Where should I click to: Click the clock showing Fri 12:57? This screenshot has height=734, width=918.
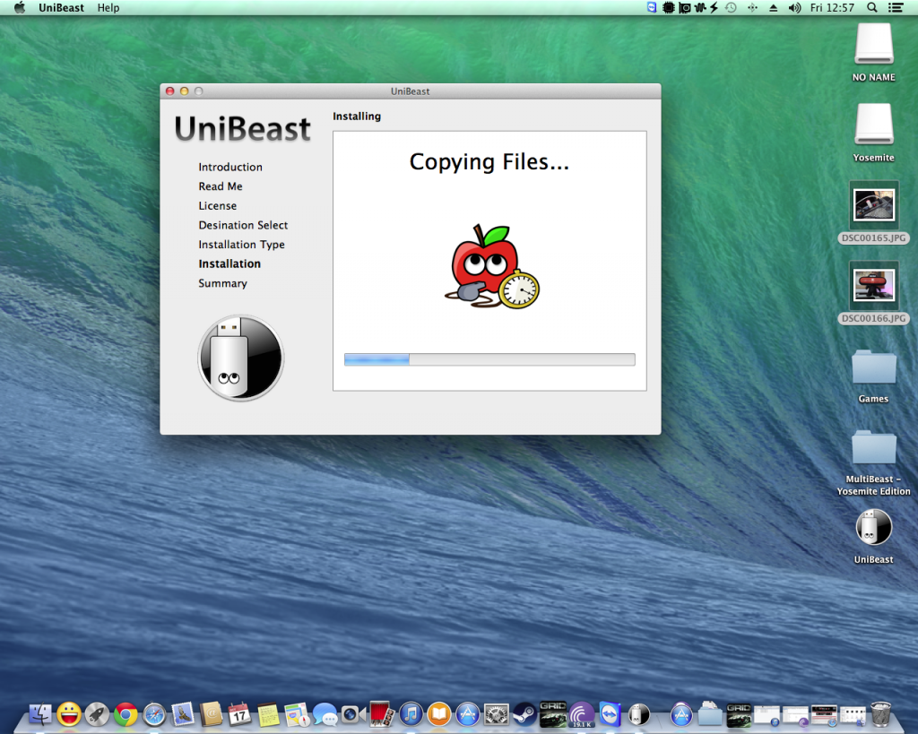click(x=832, y=7)
